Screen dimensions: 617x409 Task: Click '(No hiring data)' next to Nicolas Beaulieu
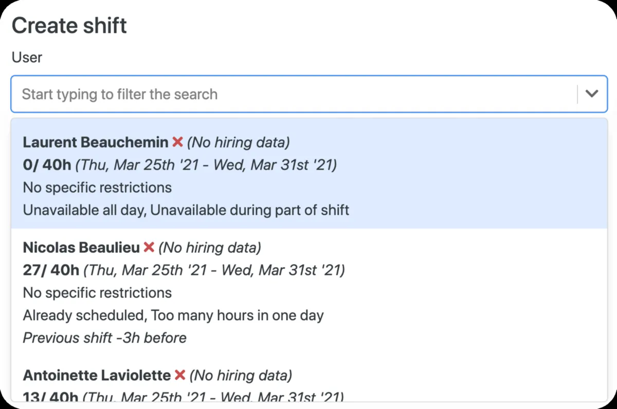click(x=209, y=248)
